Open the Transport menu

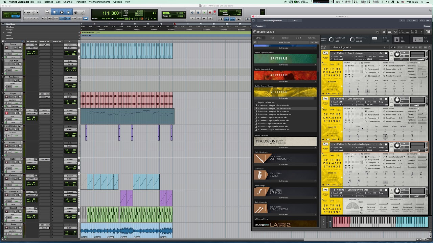(x=81, y=2)
